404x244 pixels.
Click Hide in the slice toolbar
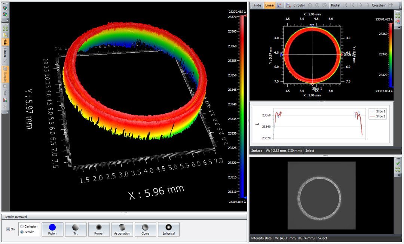pyautogui.click(x=257, y=5)
